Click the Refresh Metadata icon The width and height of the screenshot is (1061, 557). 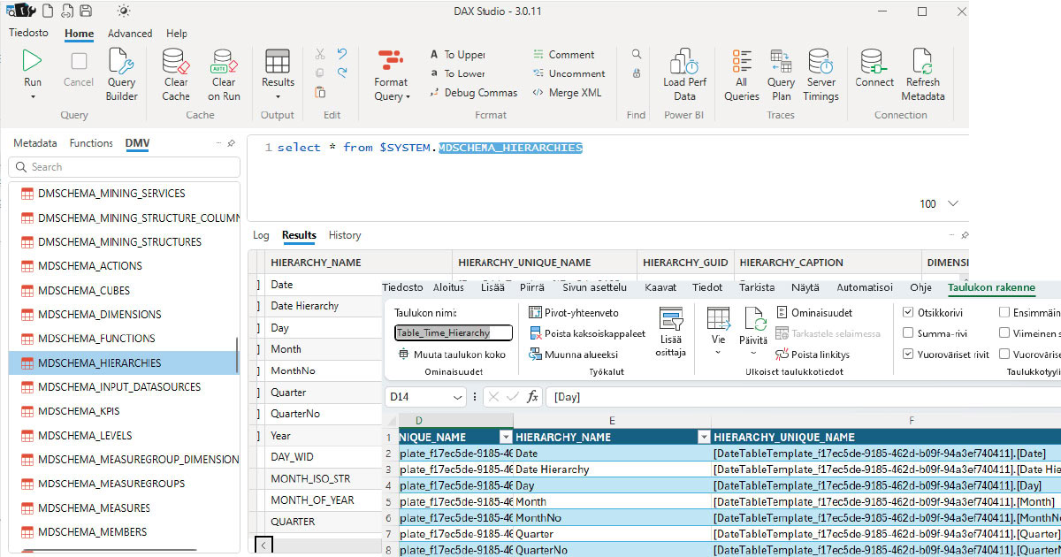pyautogui.click(x=922, y=60)
